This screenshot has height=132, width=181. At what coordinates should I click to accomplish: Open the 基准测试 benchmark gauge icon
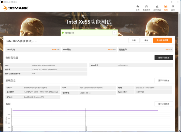coord(146,6)
